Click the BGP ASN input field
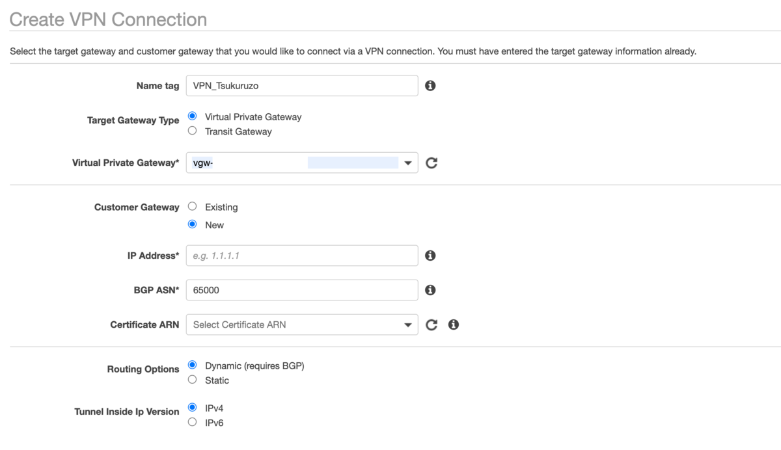 coord(301,290)
